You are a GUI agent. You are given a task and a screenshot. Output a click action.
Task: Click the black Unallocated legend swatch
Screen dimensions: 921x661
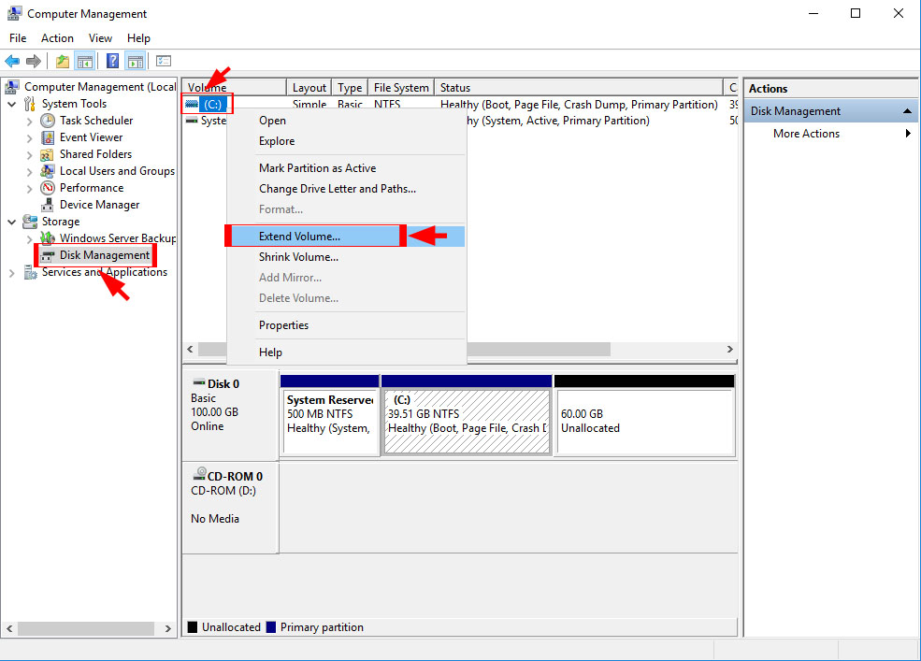(x=192, y=627)
